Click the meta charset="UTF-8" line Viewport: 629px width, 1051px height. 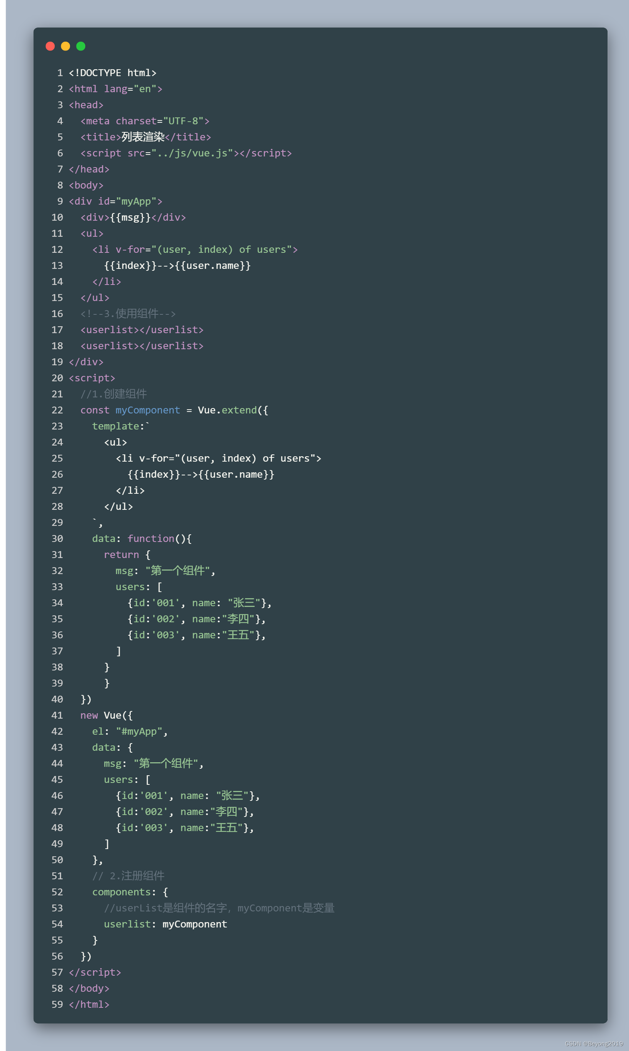click(x=145, y=121)
